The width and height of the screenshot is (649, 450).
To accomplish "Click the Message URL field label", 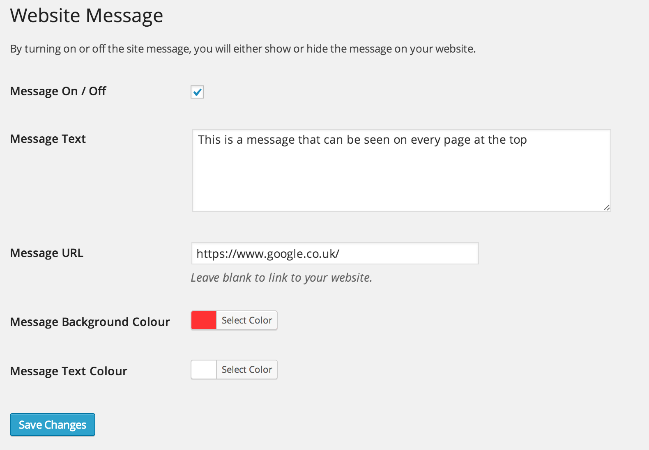I will [x=46, y=253].
